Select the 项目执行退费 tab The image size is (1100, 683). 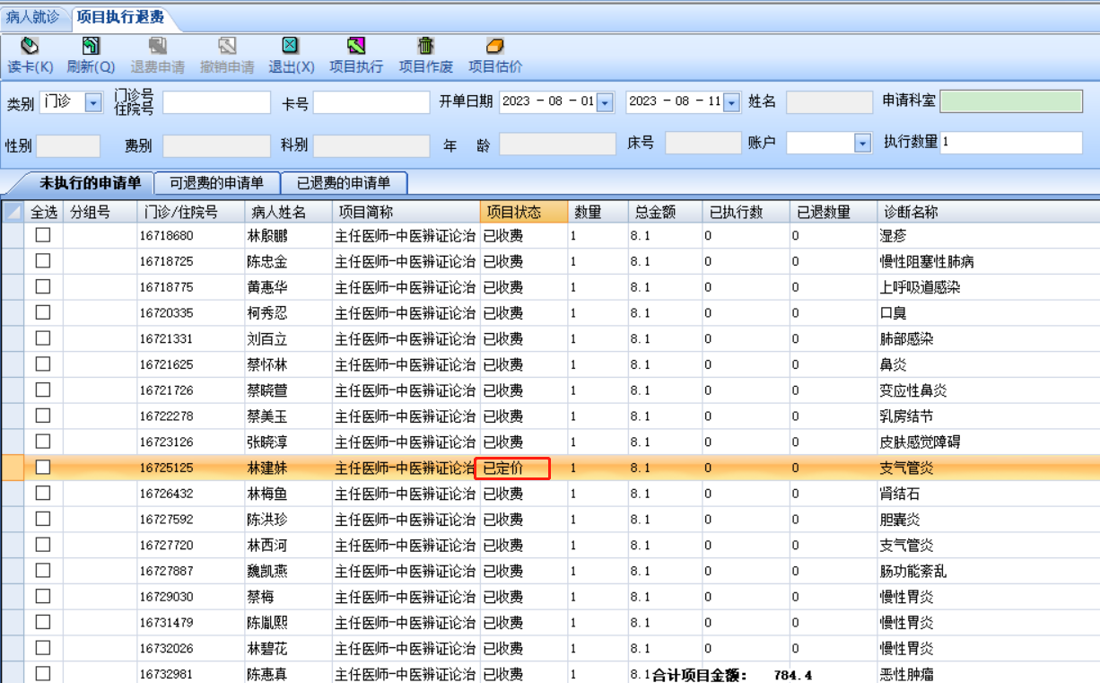point(119,17)
